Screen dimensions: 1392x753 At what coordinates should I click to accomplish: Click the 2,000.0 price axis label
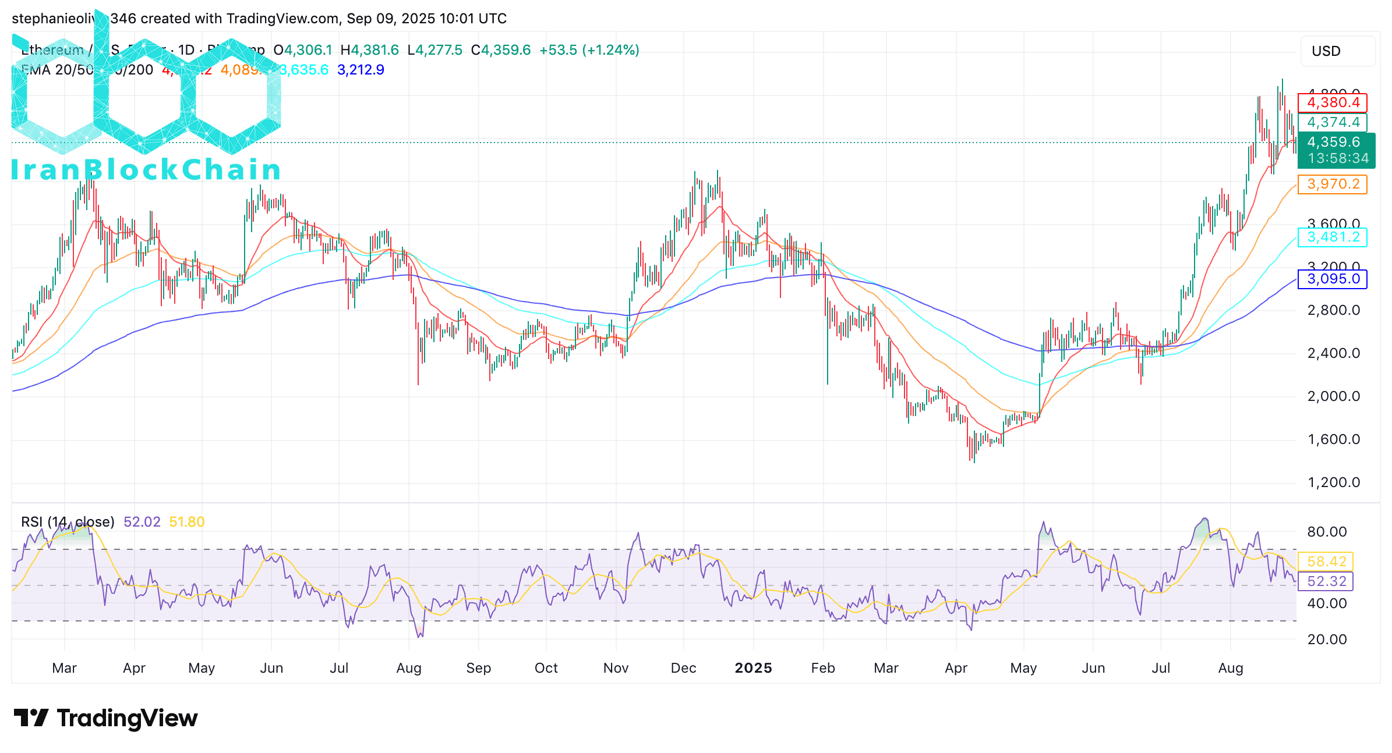(x=1333, y=396)
